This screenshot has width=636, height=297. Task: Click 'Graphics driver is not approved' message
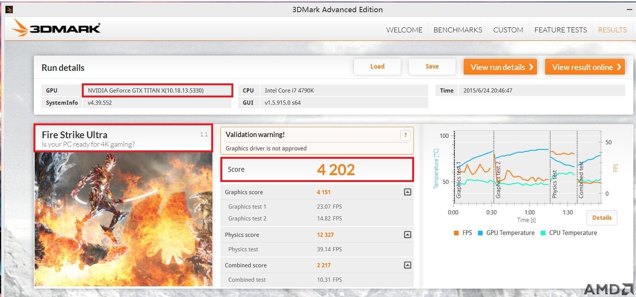[x=266, y=148]
